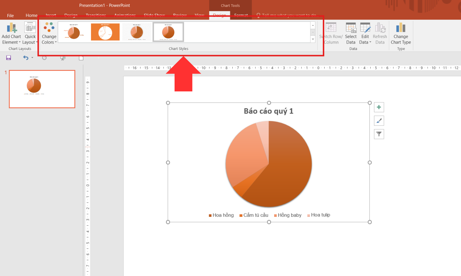
Task: Save the presentation with the Save icon
Action: click(x=9, y=58)
